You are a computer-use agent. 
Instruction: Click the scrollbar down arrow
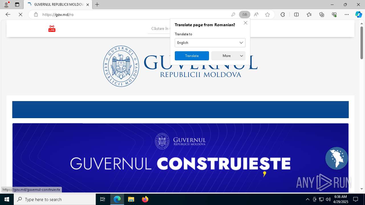(362, 189)
